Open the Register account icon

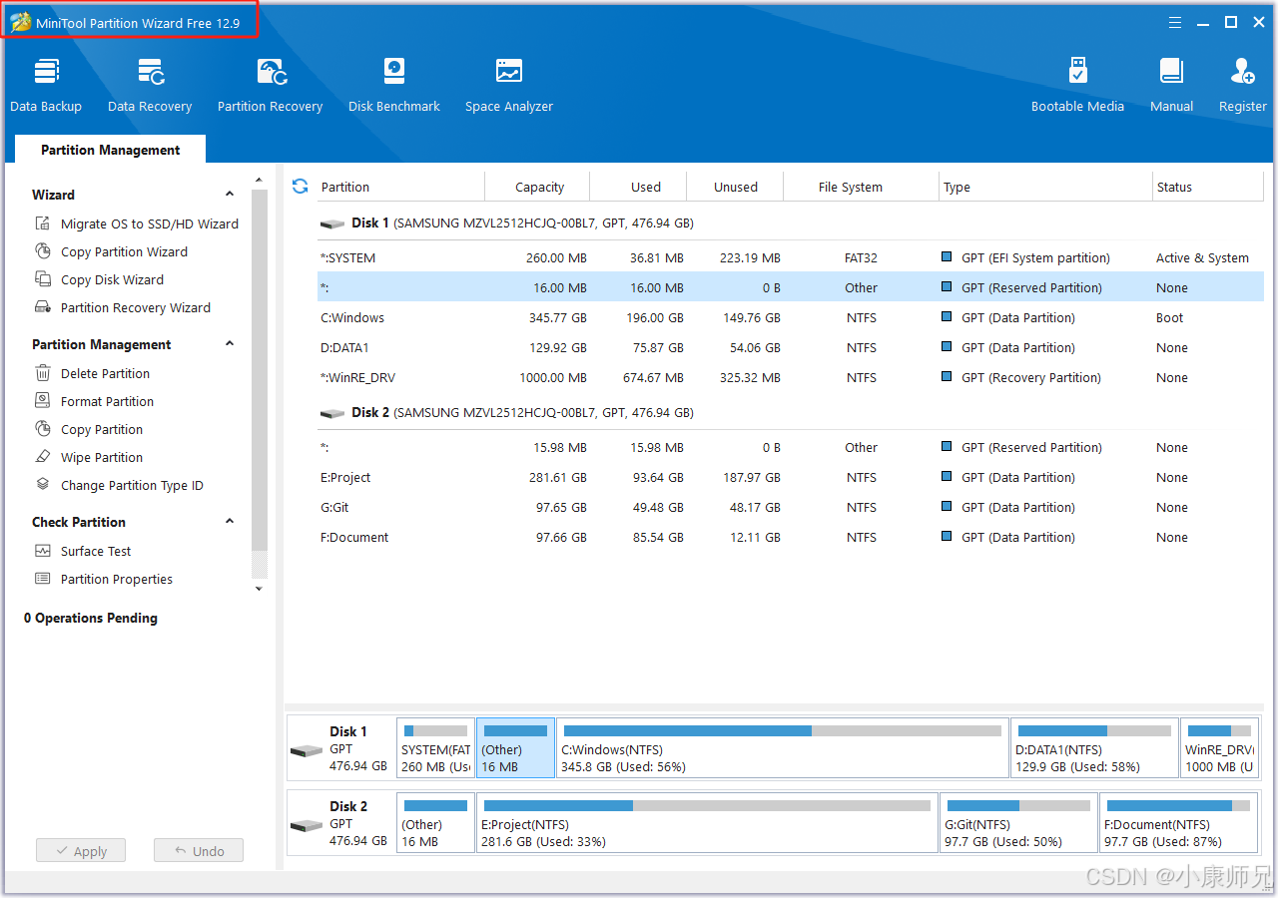coord(1243,71)
